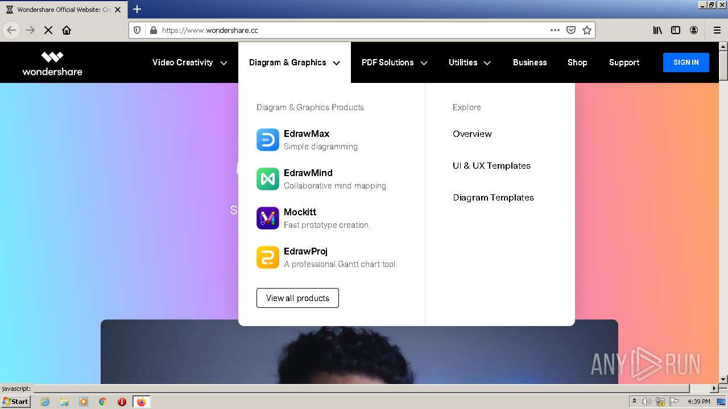728x409 pixels.
Task: Open Overview link under Explore
Action: [472, 134]
